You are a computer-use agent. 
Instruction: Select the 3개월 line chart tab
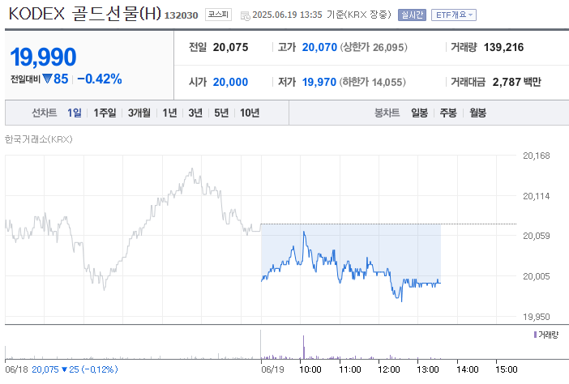coord(139,113)
